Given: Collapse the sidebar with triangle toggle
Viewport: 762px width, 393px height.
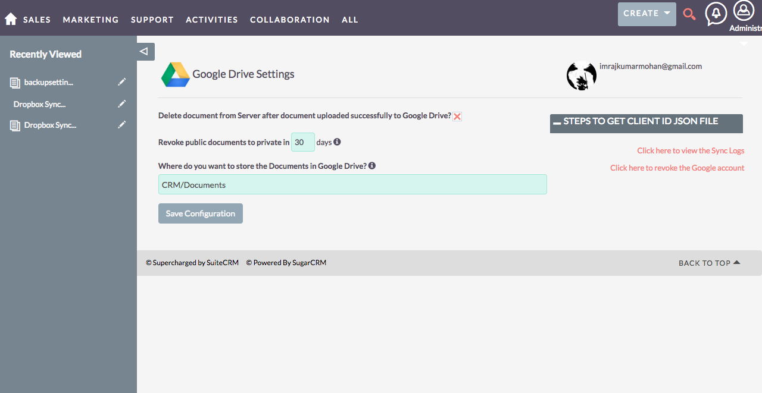Looking at the screenshot, I should (146, 52).
